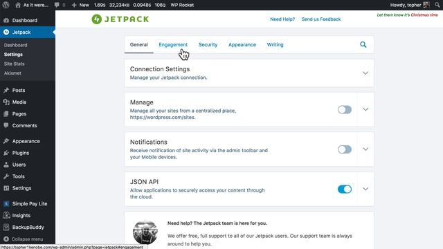
Task: Switch to the Engagement tab
Action: point(173,44)
